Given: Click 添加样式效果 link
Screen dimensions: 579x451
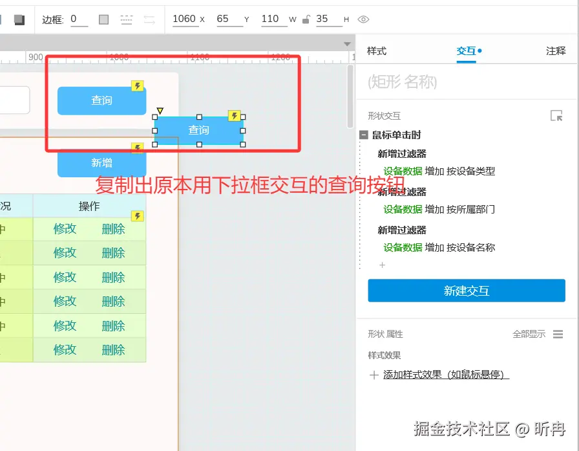Looking at the screenshot, I should (446, 375).
